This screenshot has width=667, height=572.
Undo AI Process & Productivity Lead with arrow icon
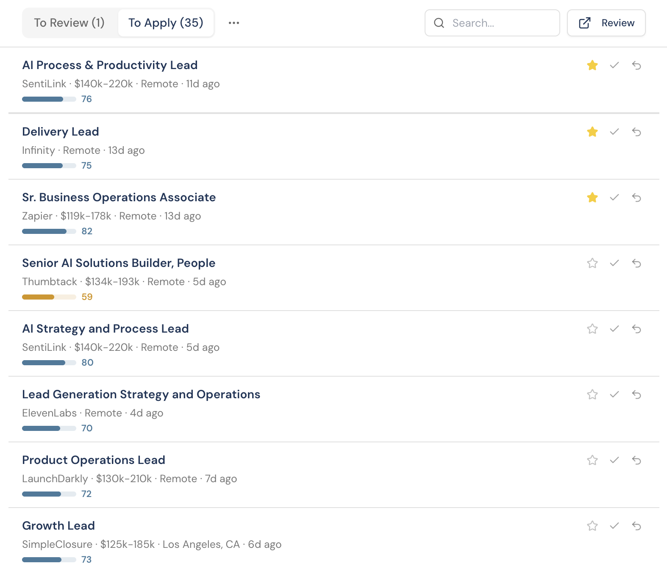pyautogui.click(x=636, y=65)
